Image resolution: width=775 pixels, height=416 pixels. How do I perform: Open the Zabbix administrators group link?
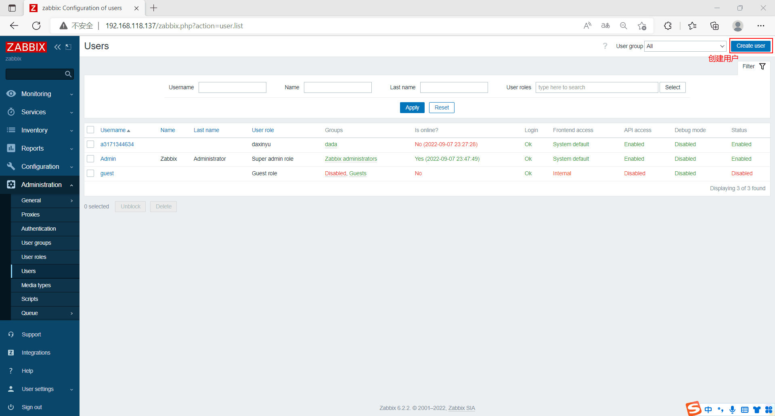coord(351,159)
